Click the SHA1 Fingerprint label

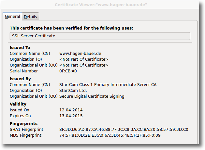click(26, 130)
